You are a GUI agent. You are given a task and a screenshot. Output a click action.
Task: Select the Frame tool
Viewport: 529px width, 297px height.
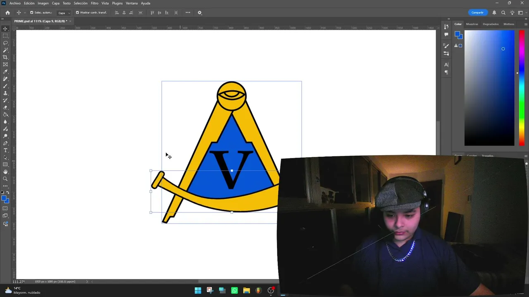click(x=5, y=64)
